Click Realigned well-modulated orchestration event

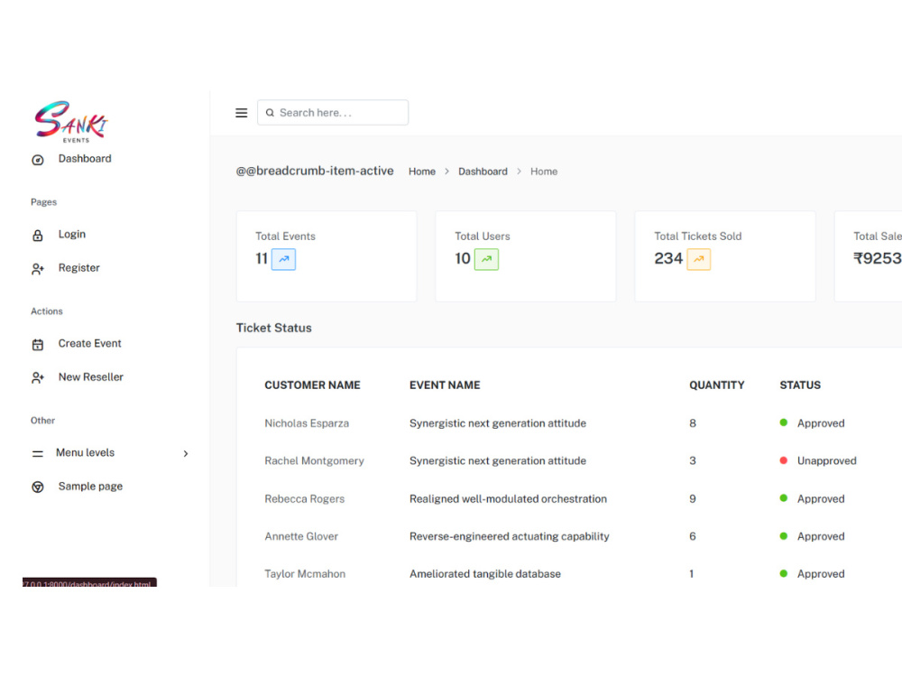coord(508,499)
